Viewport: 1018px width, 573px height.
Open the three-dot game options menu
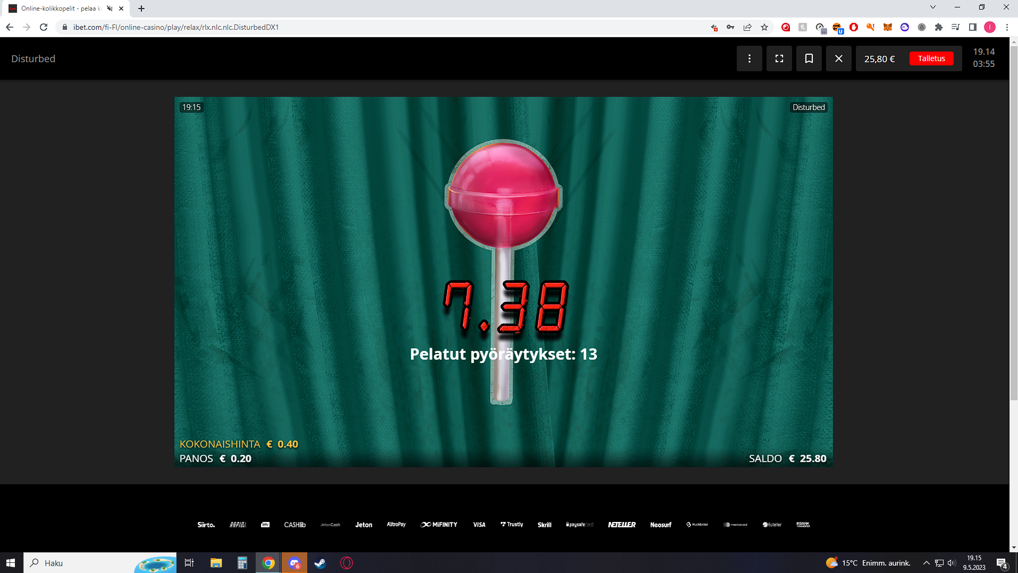point(749,58)
